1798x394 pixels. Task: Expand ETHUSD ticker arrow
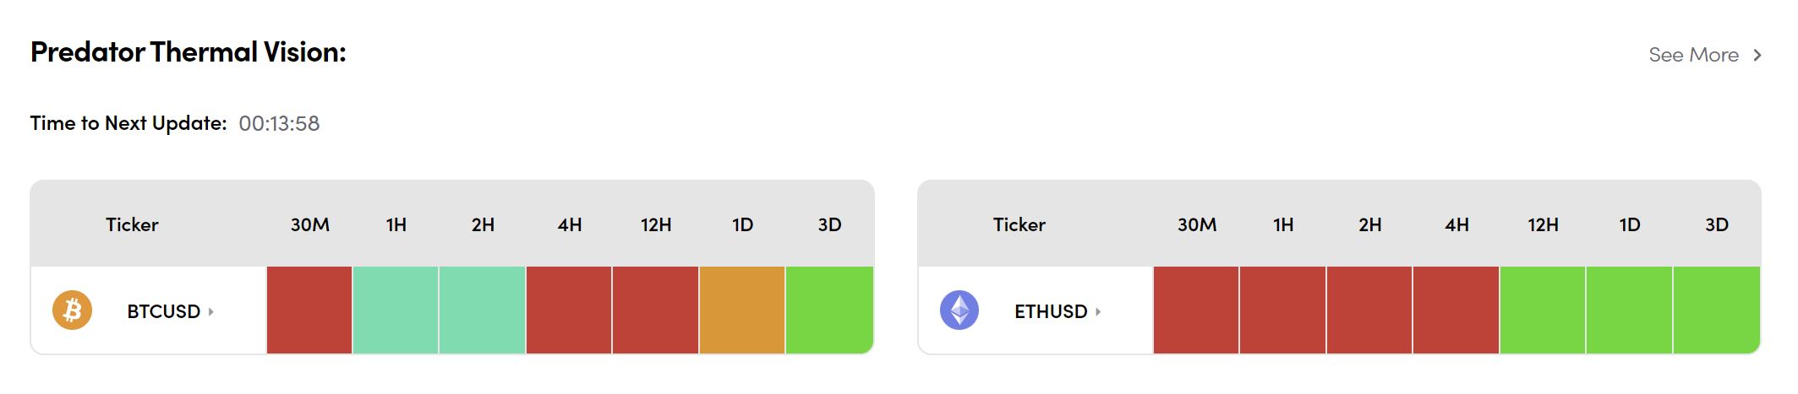coord(1098,311)
